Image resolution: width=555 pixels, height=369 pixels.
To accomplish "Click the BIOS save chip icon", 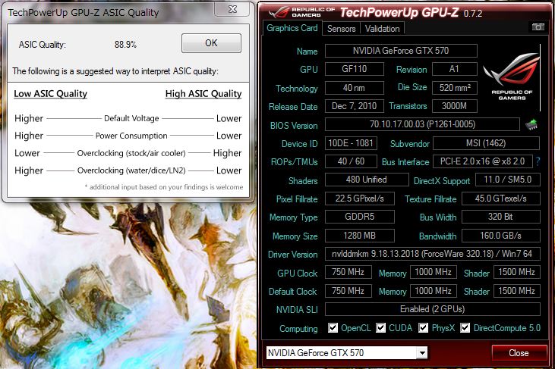I will (531, 125).
